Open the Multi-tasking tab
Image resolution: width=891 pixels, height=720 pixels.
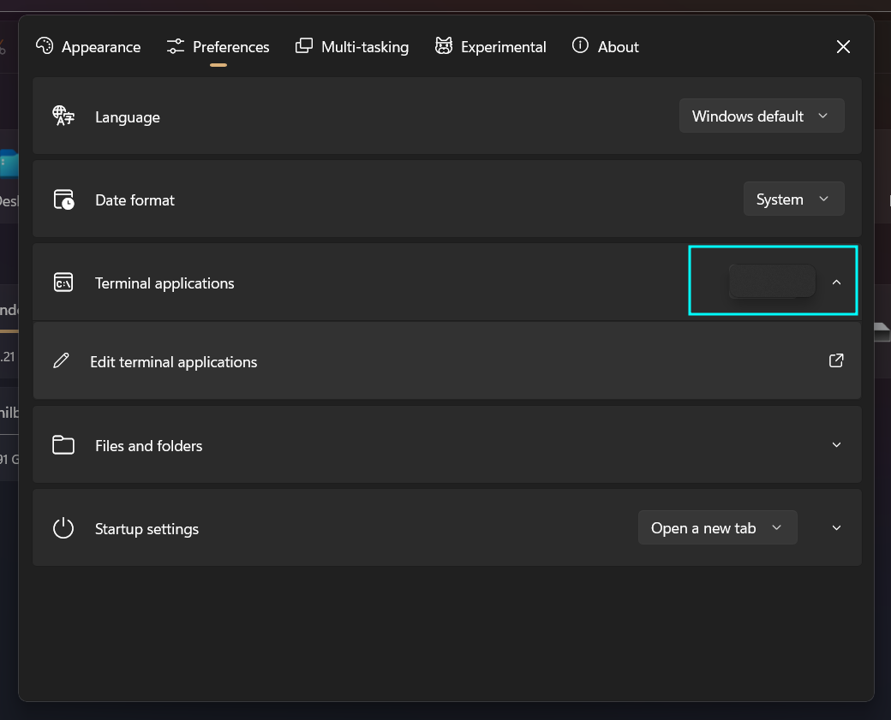click(x=352, y=46)
